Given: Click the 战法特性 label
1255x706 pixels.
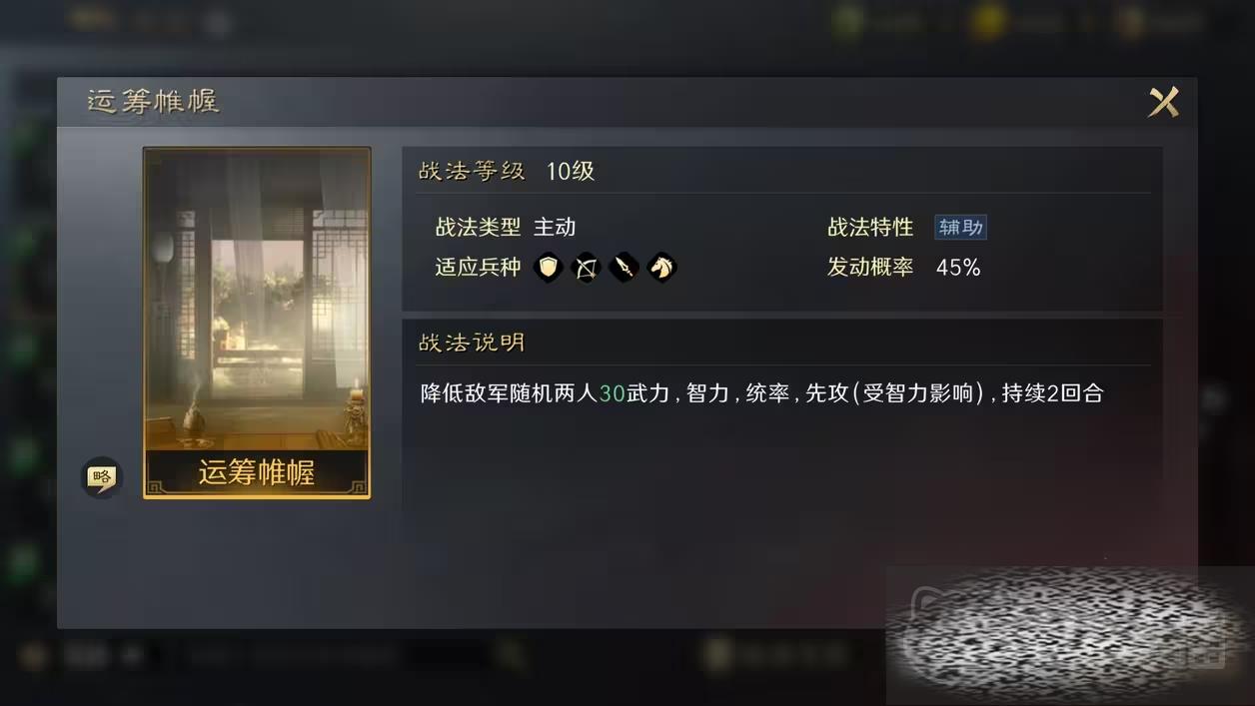Looking at the screenshot, I should pos(870,228).
